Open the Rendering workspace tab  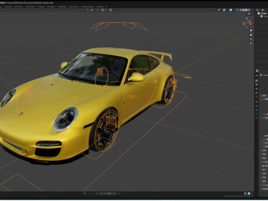(62, 7)
